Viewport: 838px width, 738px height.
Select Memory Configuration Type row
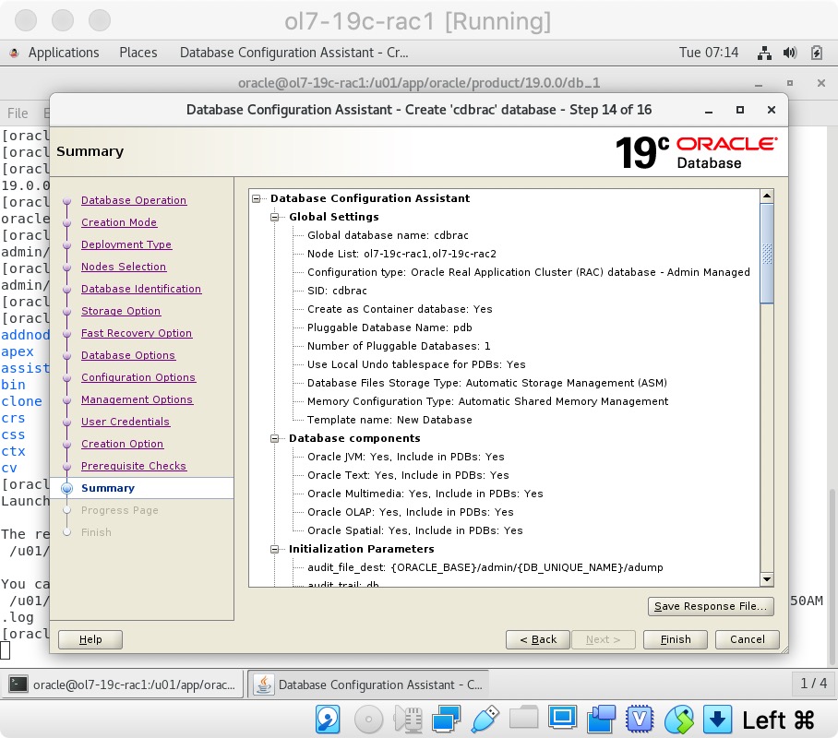coord(487,401)
